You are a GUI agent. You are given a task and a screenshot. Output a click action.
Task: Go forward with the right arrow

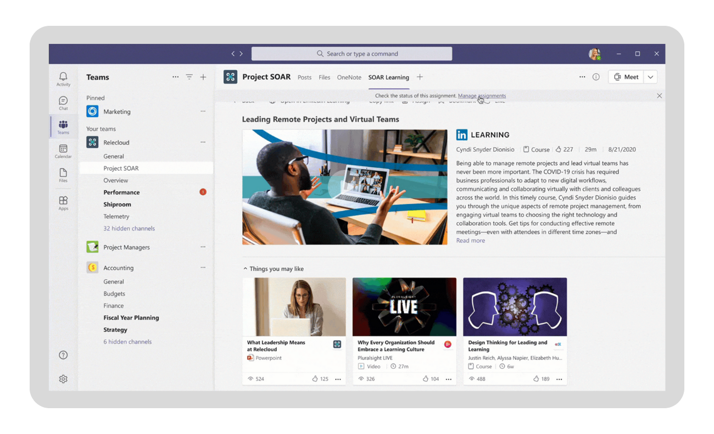point(241,54)
